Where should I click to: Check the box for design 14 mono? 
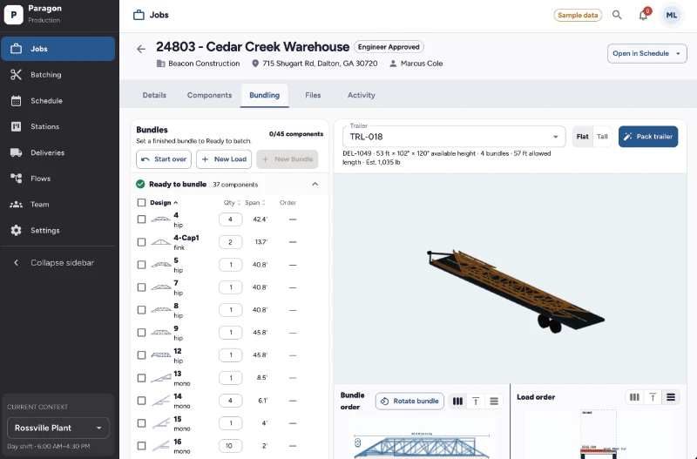(x=141, y=401)
